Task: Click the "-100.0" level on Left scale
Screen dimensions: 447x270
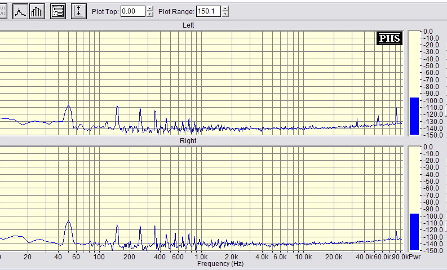Action: [432, 101]
